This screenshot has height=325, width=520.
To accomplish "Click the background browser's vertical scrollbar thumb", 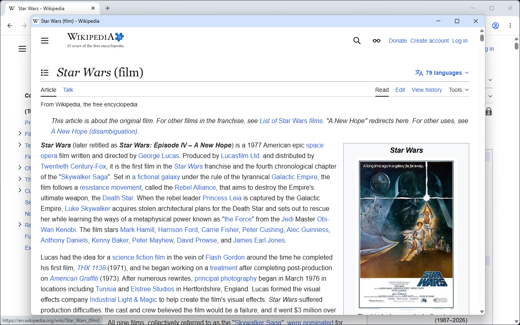I will 517,46.
